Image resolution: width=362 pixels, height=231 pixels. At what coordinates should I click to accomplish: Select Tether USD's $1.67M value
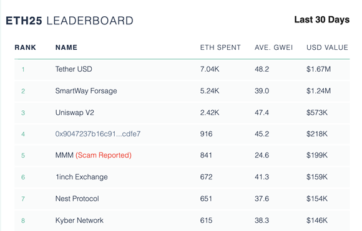coord(318,69)
